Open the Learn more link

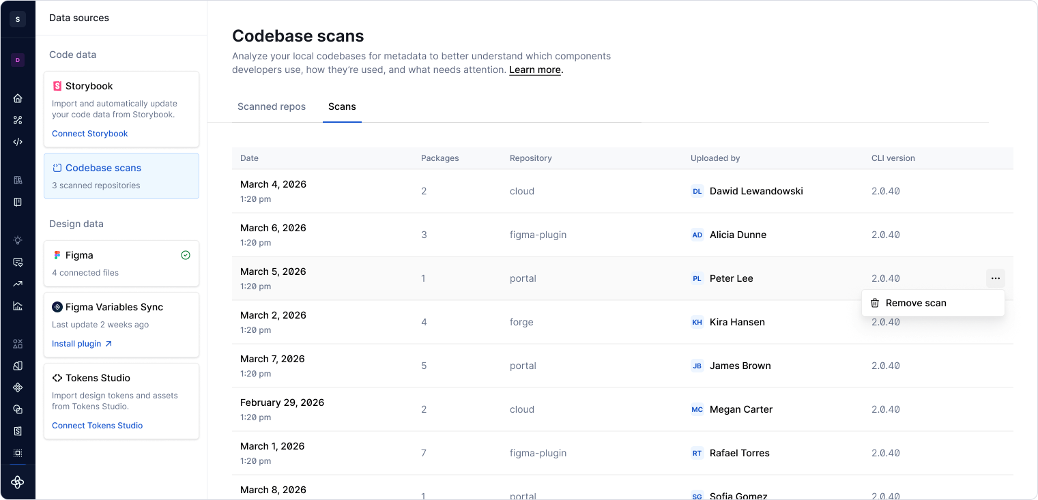(x=535, y=70)
